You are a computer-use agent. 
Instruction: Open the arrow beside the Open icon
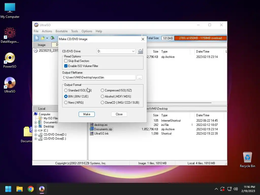click(47, 38)
